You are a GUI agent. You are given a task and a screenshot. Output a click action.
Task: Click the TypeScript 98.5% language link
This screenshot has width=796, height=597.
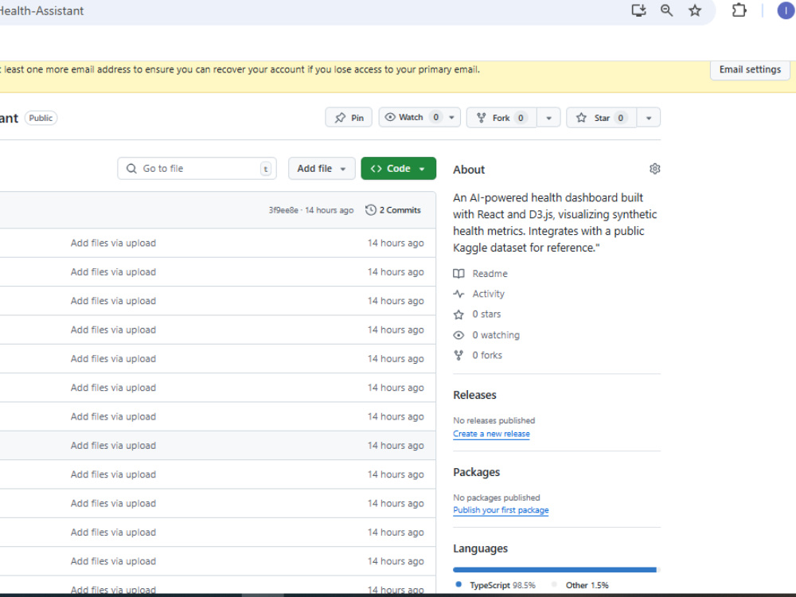tap(497, 585)
